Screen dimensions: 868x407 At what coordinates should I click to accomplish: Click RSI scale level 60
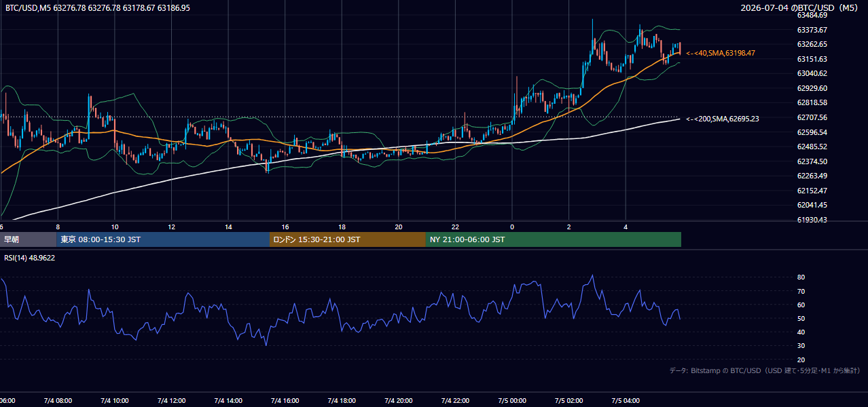pyautogui.click(x=801, y=305)
